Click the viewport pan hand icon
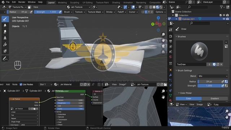The height and width of the screenshot is (130, 231). 163,40
